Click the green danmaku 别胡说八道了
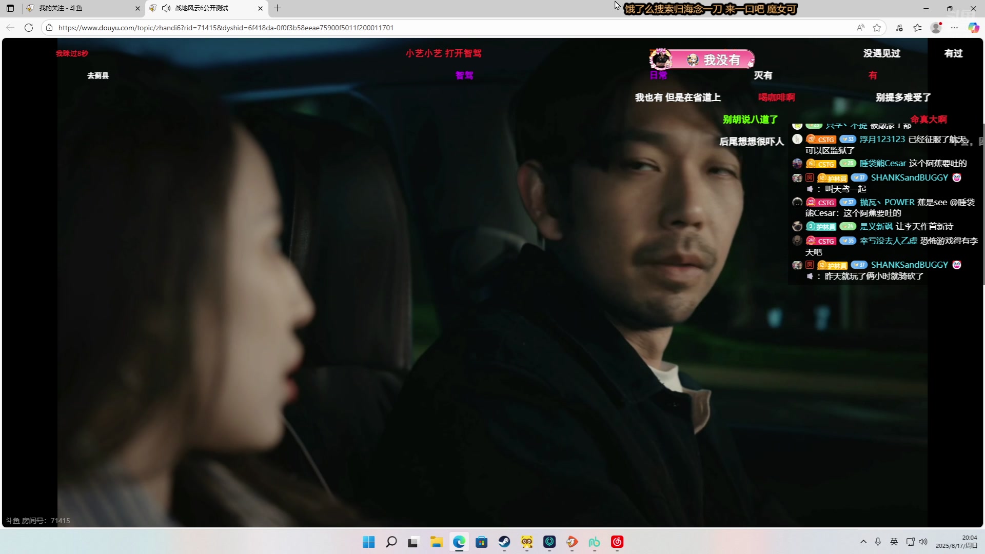Image resolution: width=985 pixels, height=554 pixels. coord(751,120)
